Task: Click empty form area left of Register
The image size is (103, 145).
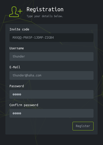Action: [39, 126]
